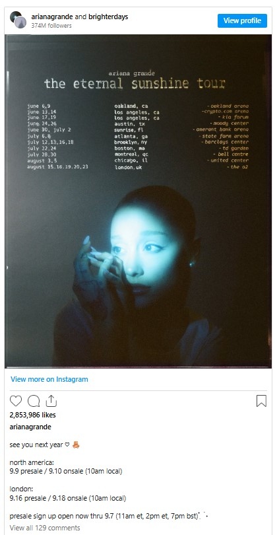This screenshot has height=535, width=279.
Task: Click the share arrow icon
Action: tap(51, 400)
